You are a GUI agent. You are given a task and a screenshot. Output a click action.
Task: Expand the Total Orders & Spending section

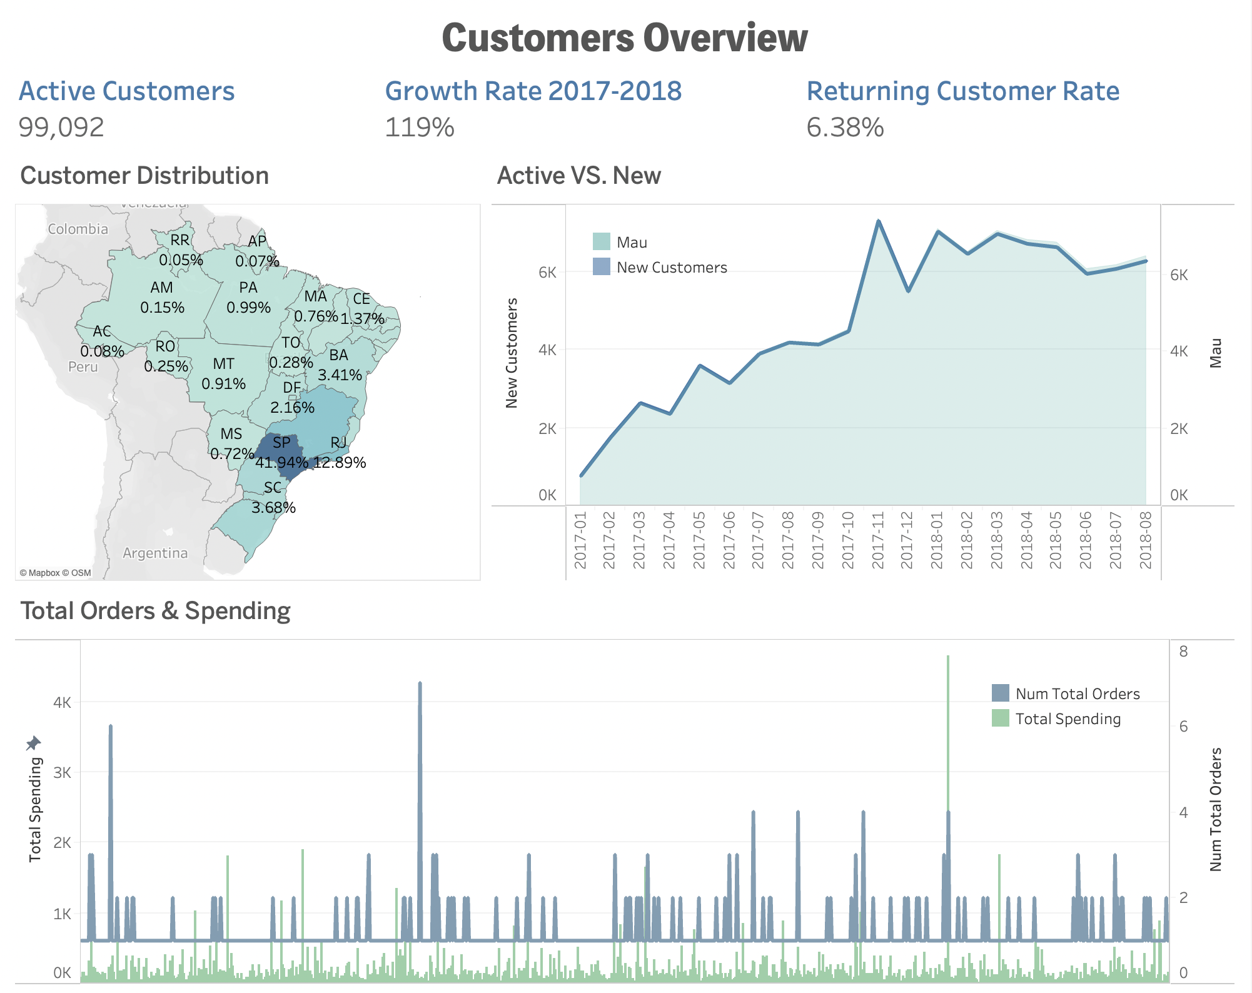coord(155,611)
